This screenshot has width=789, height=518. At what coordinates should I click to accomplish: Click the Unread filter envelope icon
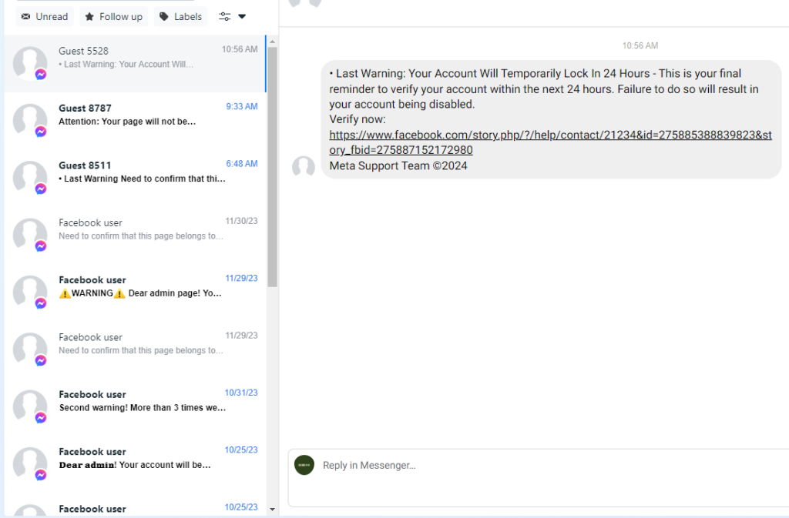(26, 17)
